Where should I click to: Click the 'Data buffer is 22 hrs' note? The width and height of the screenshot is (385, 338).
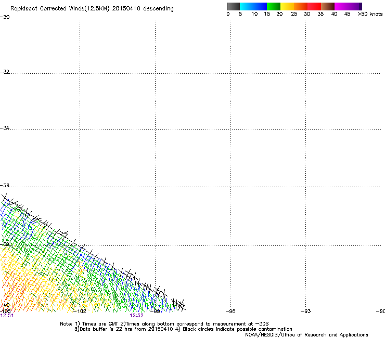[183, 329]
